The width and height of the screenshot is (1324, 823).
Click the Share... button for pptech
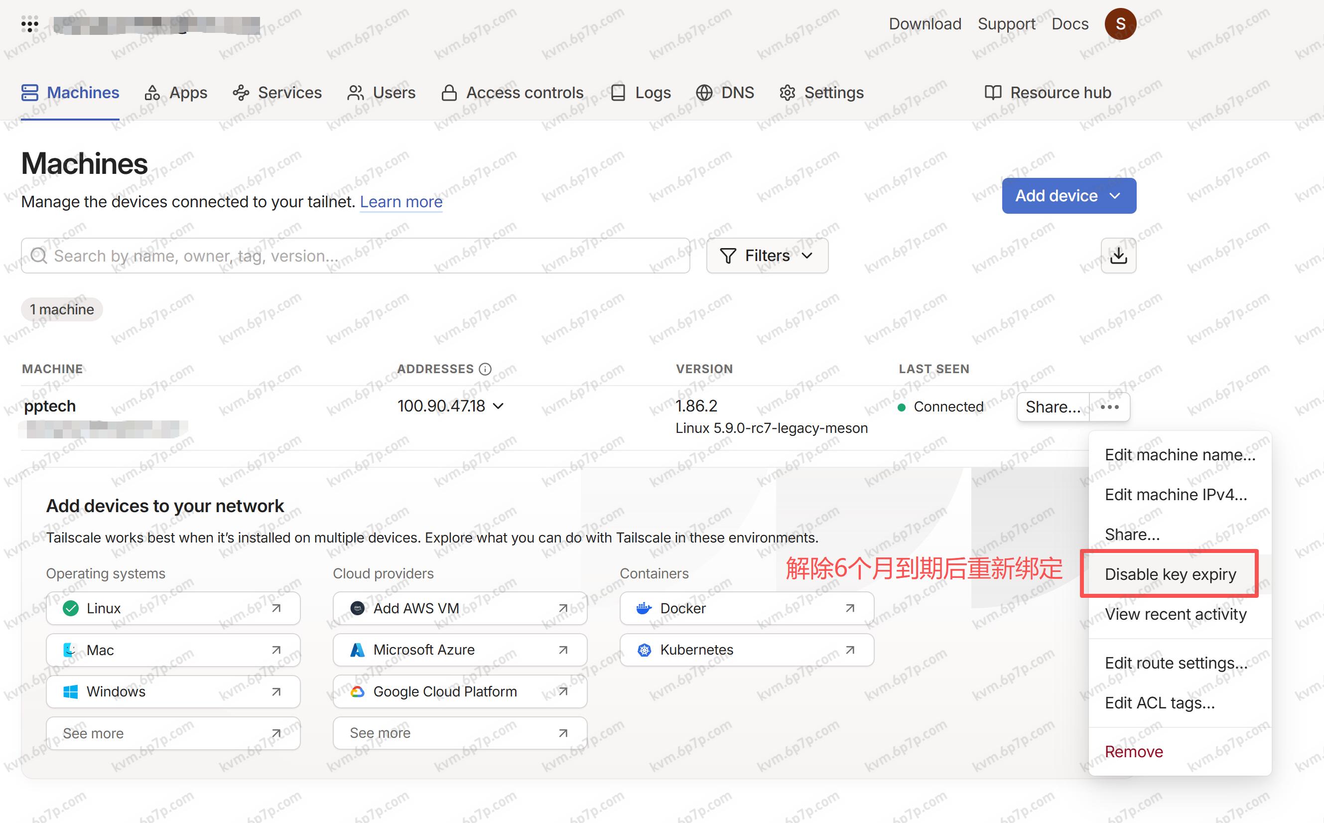(x=1053, y=407)
